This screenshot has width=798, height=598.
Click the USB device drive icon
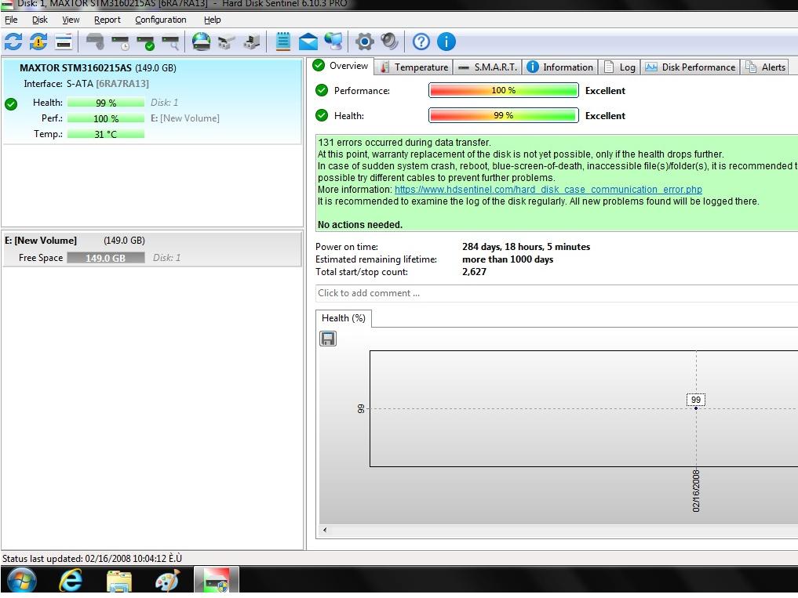252,42
